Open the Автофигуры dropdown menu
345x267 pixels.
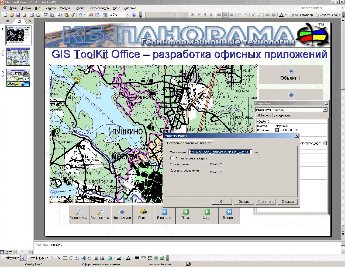39,258
